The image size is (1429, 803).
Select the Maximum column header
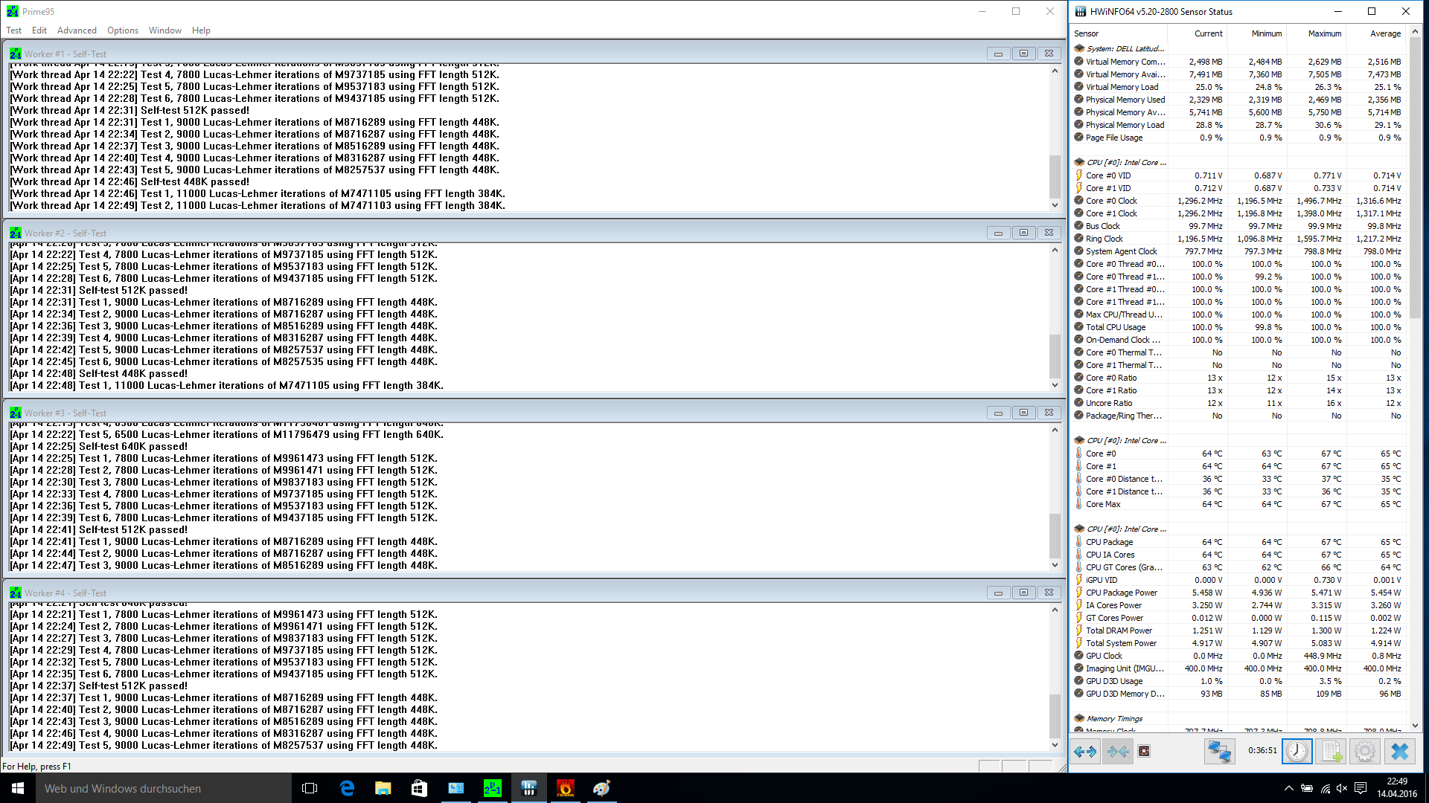1324,33
